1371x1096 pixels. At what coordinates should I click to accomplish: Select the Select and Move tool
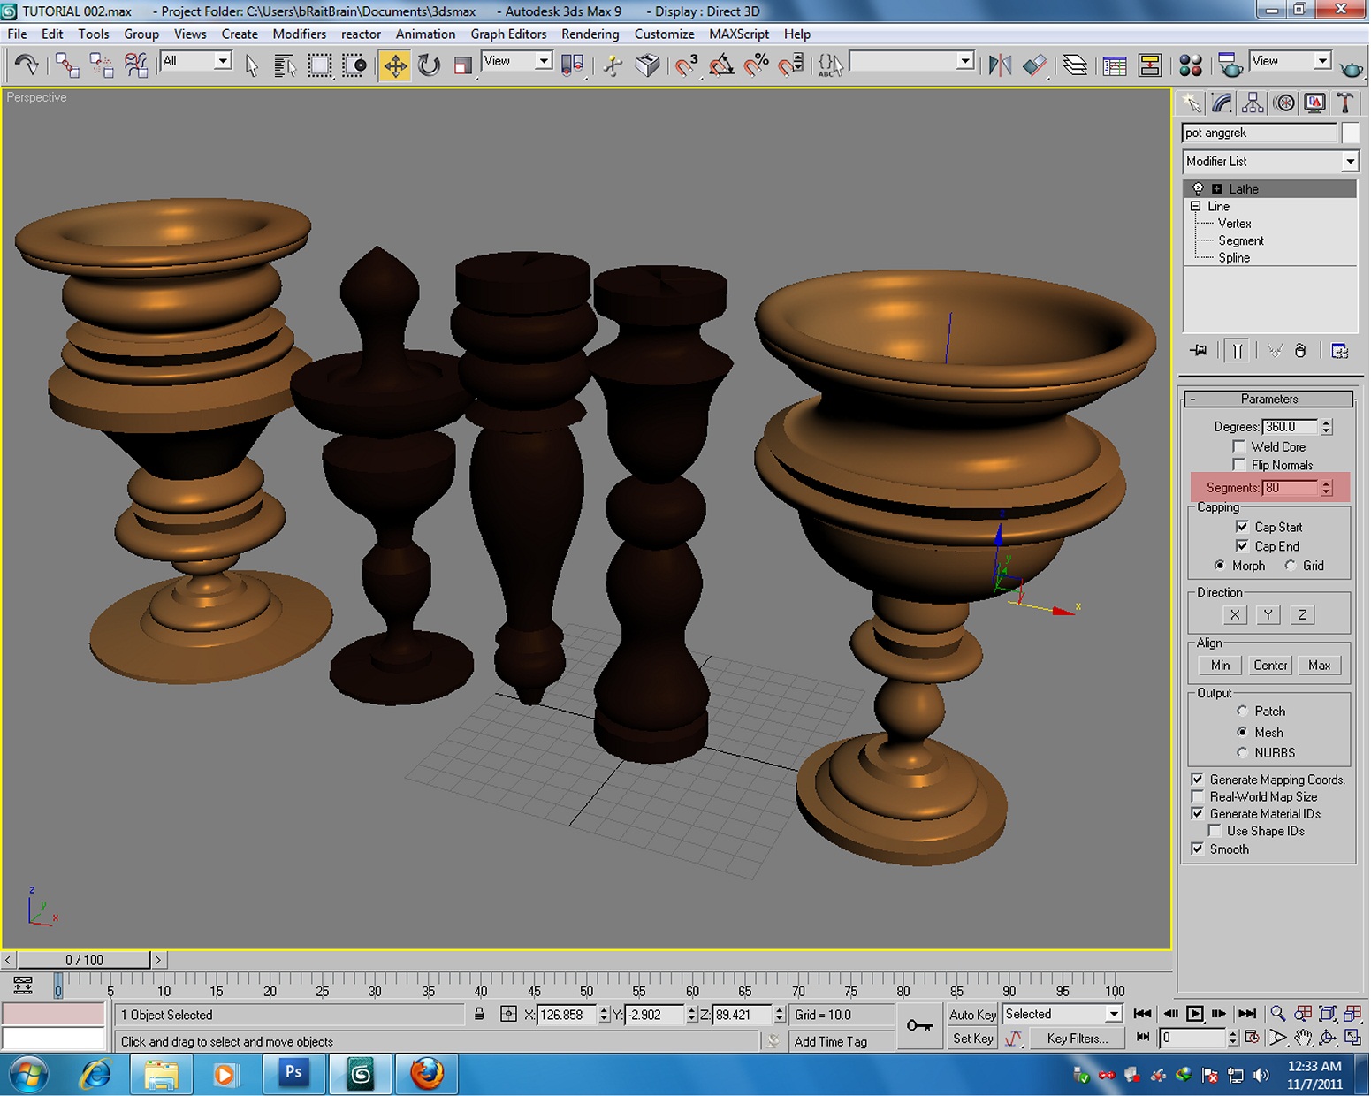pyautogui.click(x=395, y=65)
